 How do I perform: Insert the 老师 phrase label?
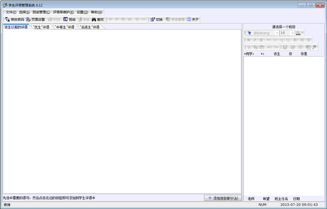tap(251, 199)
